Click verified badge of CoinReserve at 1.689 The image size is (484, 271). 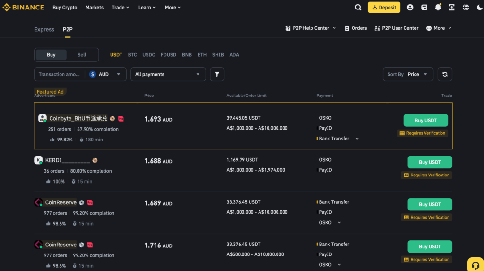tap(81, 203)
